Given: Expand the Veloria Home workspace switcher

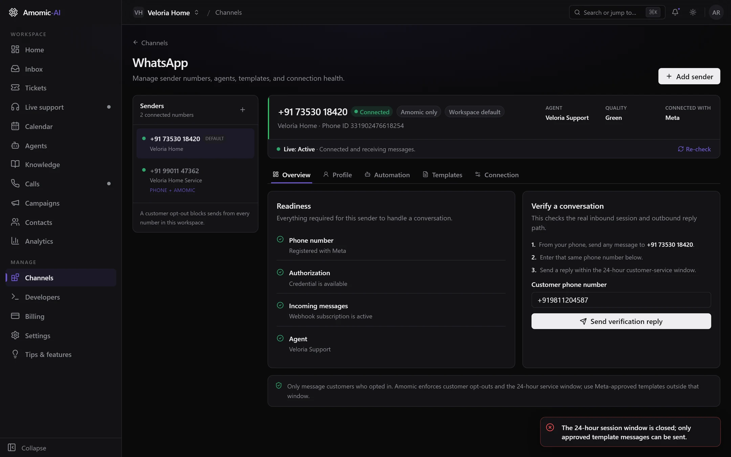Looking at the screenshot, I should tap(166, 13).
